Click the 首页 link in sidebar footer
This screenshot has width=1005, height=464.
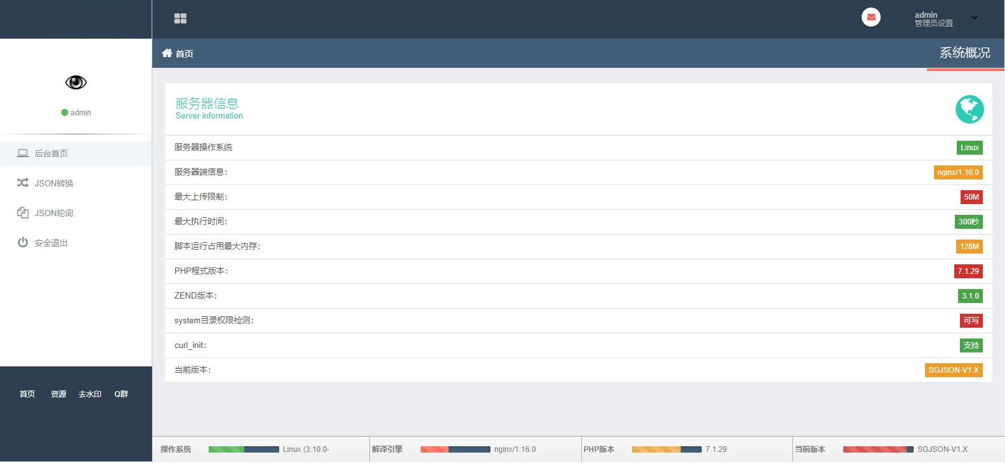click(x=27, y=394)
